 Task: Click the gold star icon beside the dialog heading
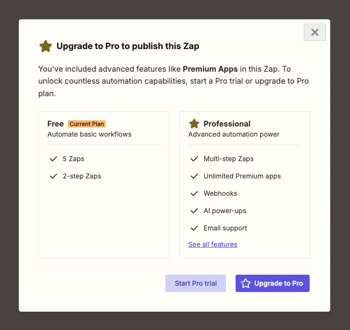pyautogui.click(x=46, y=46)
